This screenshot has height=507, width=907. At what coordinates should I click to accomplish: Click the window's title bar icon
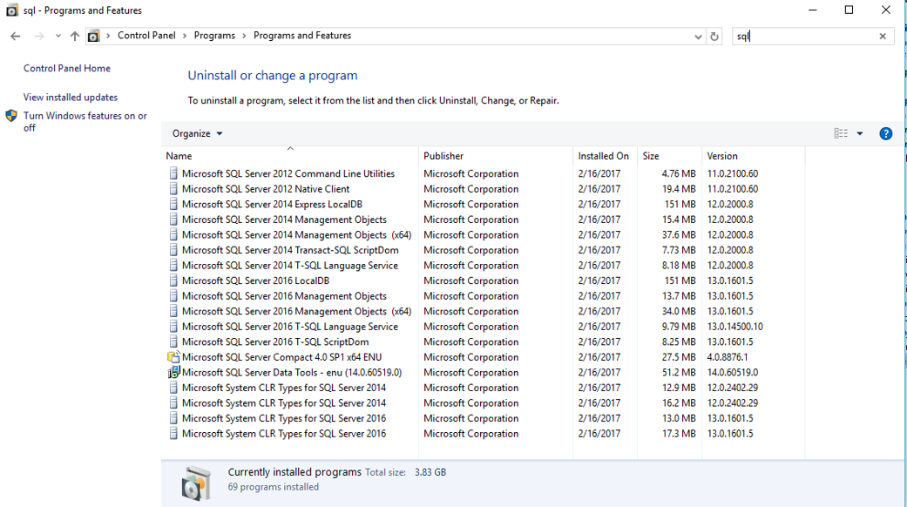[x=11, y=10]
